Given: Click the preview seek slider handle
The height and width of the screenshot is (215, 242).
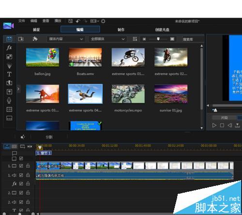Looking at the screenshot, I should pos(215,110).
